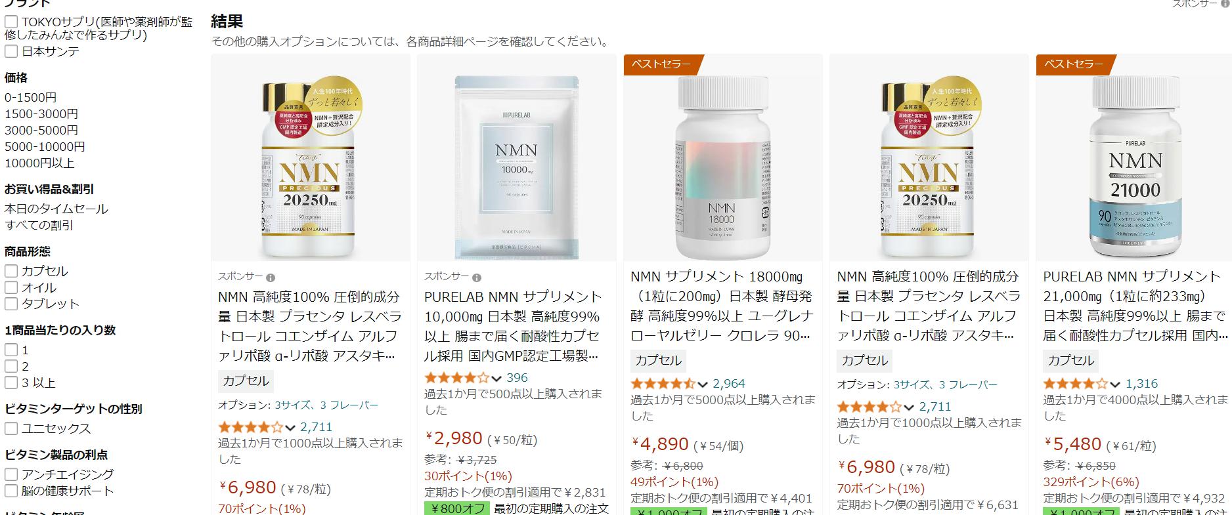Check the カプセル product form checkbox
This screenshot has width=1232, height=515.
(11, 271)
